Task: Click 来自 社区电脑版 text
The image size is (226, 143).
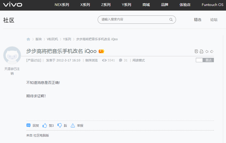Action: click(38, 135)
